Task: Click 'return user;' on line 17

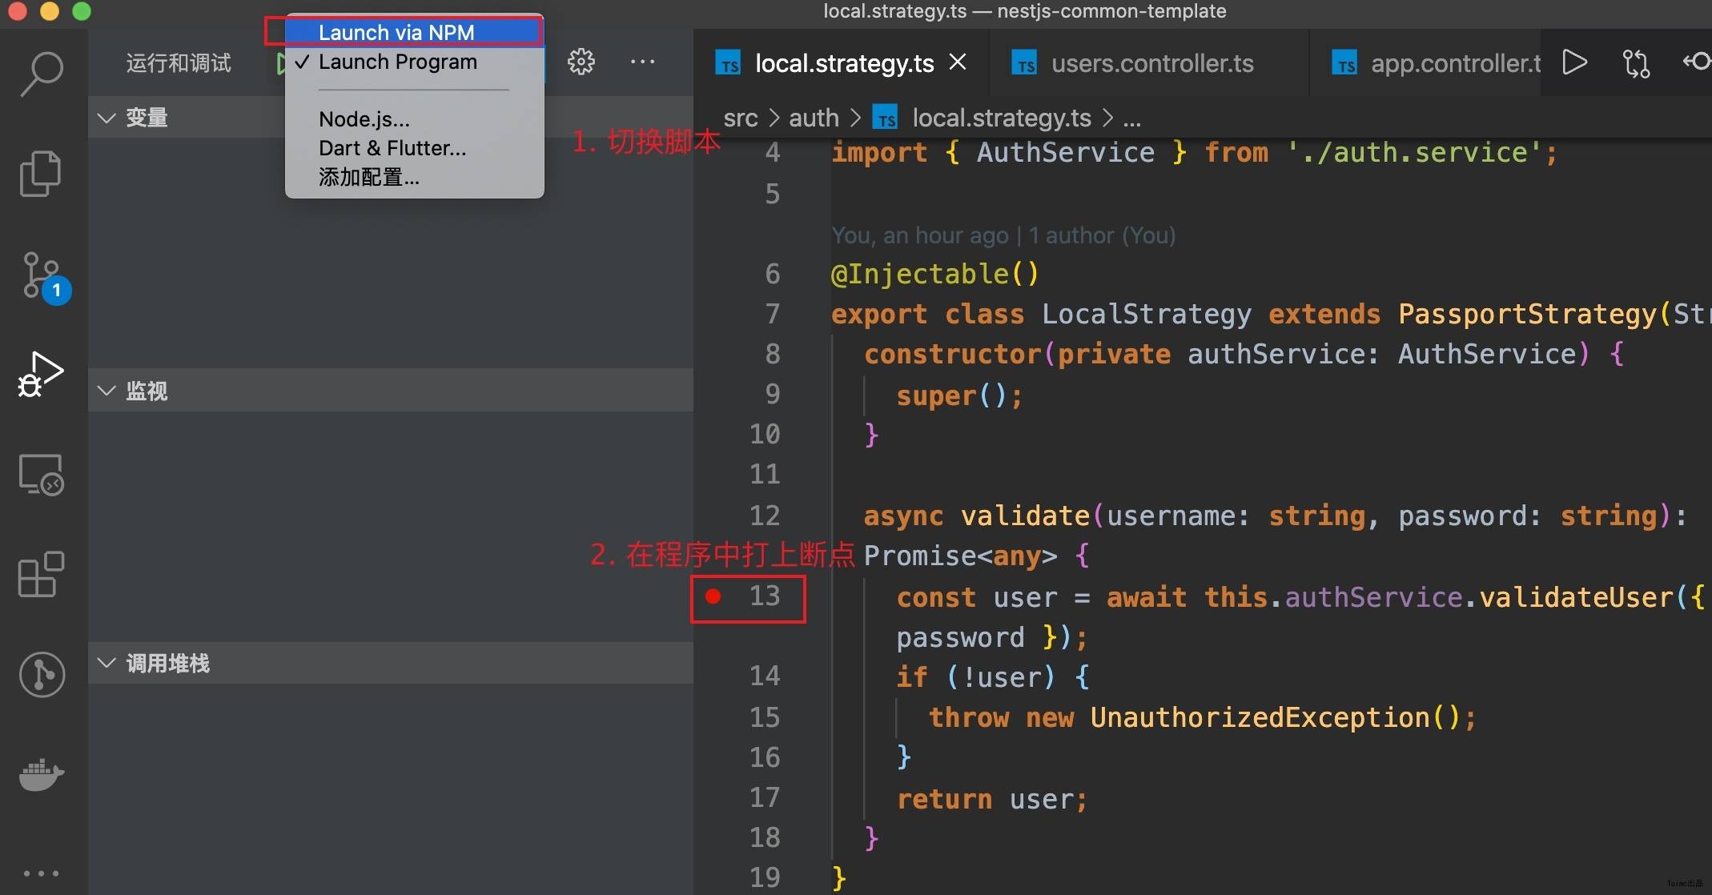Action: [x=991, y=799]
